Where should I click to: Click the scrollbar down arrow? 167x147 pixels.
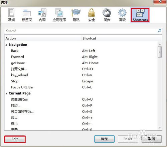160,128
